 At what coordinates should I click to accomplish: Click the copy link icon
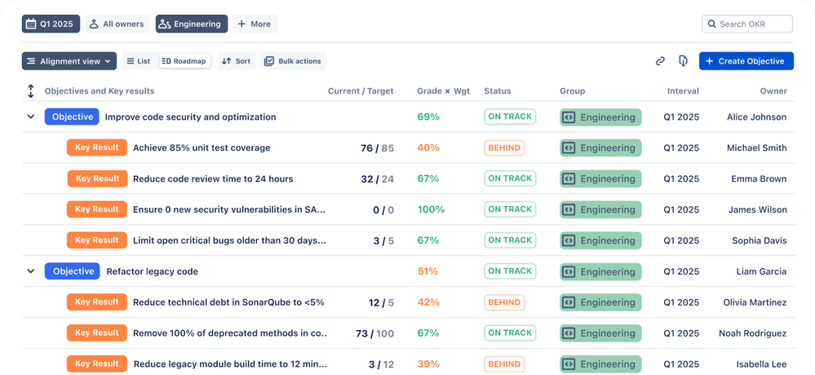coord(660,61)
